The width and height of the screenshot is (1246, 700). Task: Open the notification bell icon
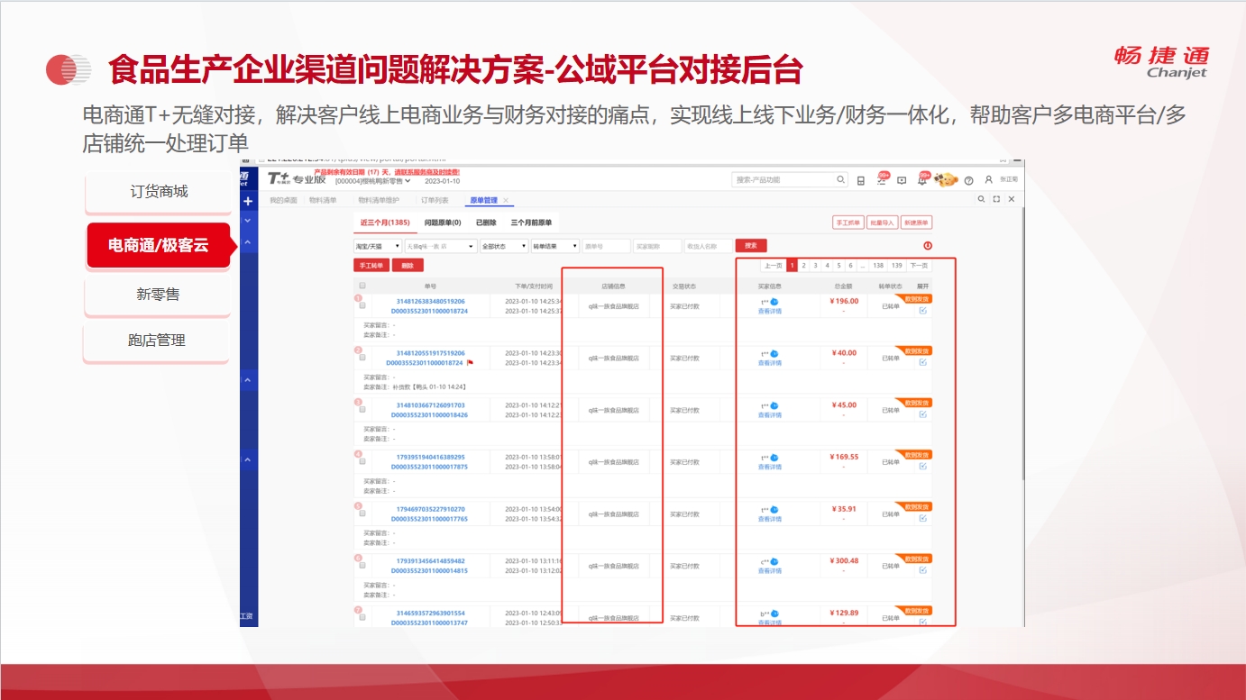coord(922,179)
